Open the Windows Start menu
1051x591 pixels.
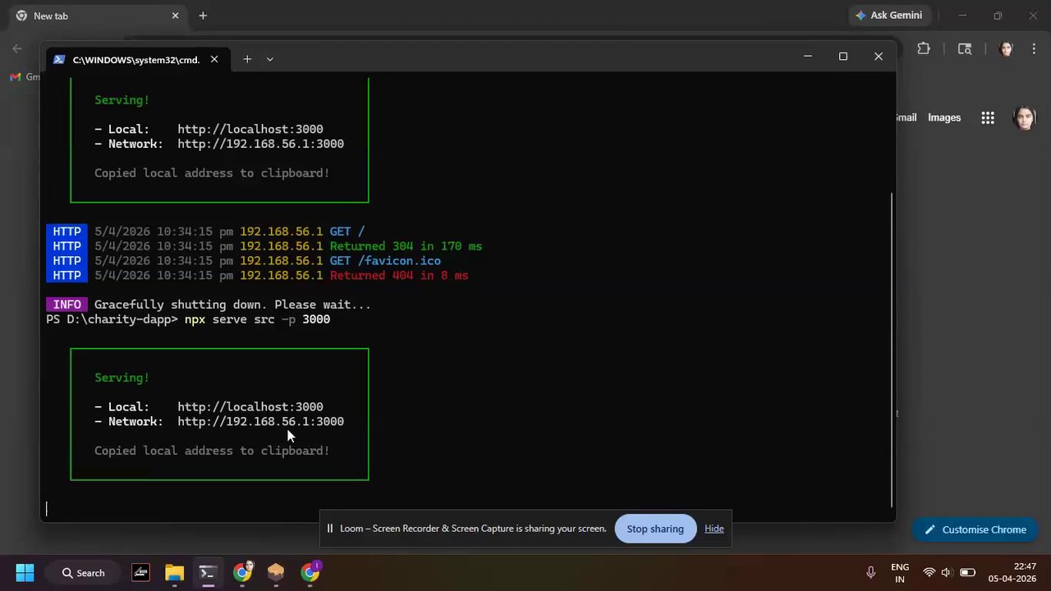pos(25,572)
